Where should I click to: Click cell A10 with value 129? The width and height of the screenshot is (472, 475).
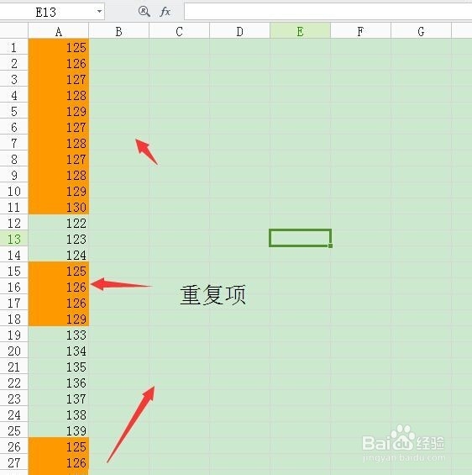click(x=59, y=191)
